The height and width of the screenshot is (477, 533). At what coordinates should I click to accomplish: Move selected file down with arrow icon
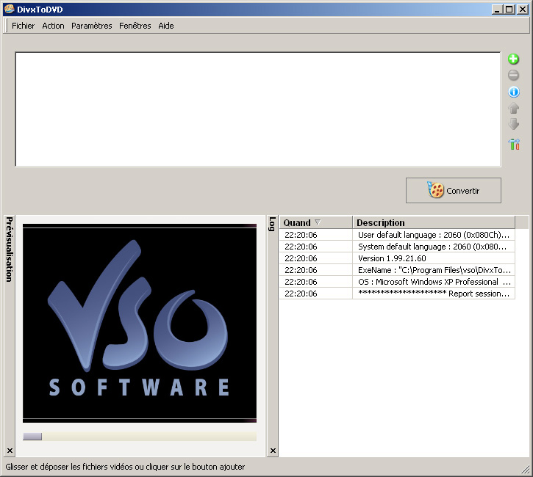click(x=513, y=124)
